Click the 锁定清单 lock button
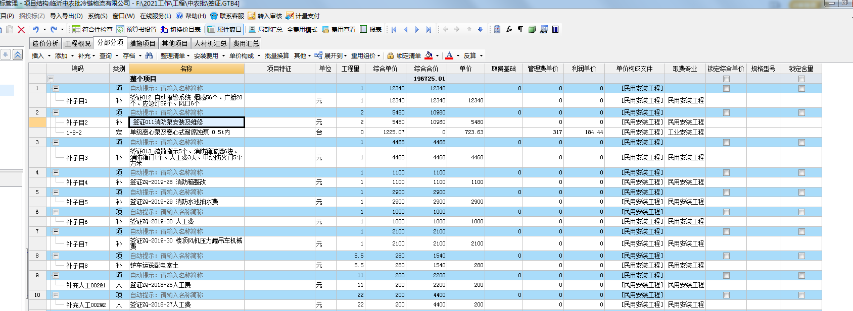The width and height of the screenshot is (853, 311). (404, 55)
